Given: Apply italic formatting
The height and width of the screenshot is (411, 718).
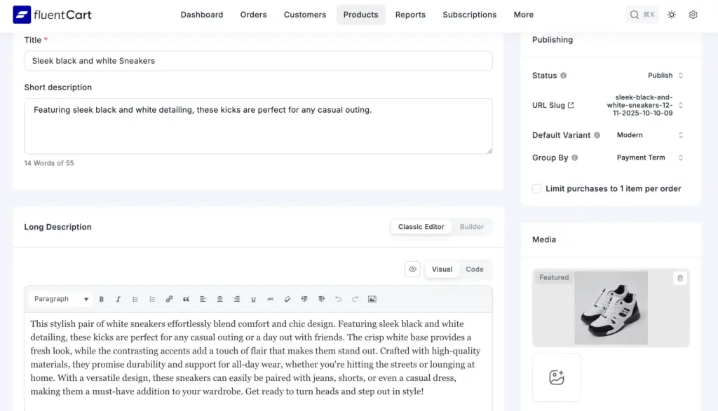Looking at the screenshot, I should [118, 299].
